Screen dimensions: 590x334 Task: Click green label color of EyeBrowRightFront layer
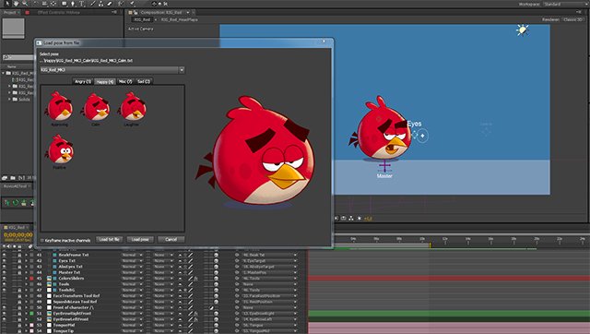coord(31,314)
